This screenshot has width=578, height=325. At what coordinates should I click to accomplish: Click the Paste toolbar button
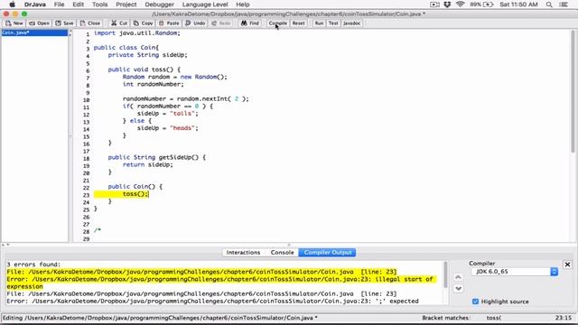coord(169,23)
